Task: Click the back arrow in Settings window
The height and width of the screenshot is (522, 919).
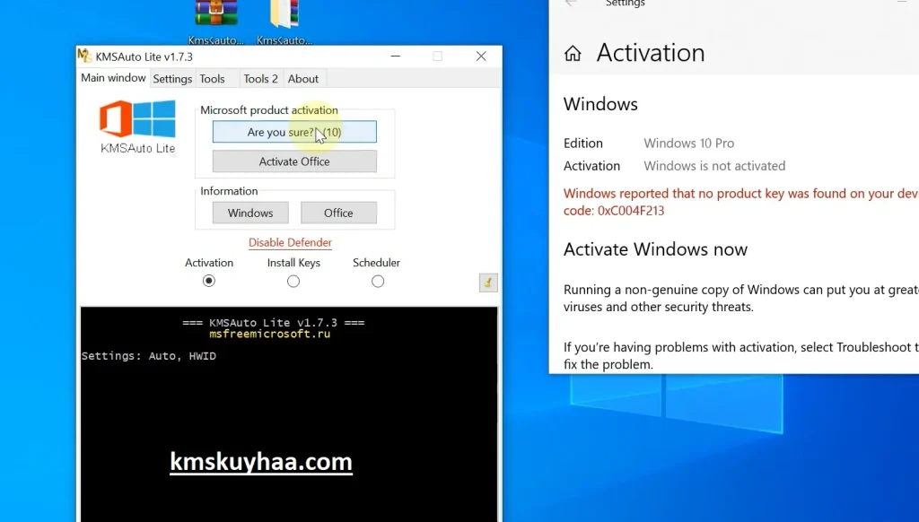Action: pyautogui.click(x=571, y=4)
